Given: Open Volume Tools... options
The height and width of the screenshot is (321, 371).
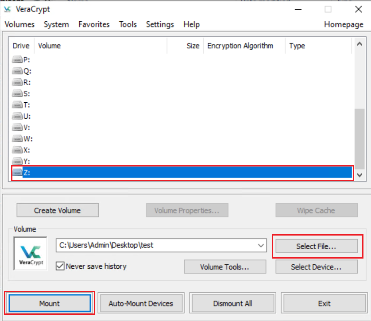Looking at the screenshot, I should 225,267.
